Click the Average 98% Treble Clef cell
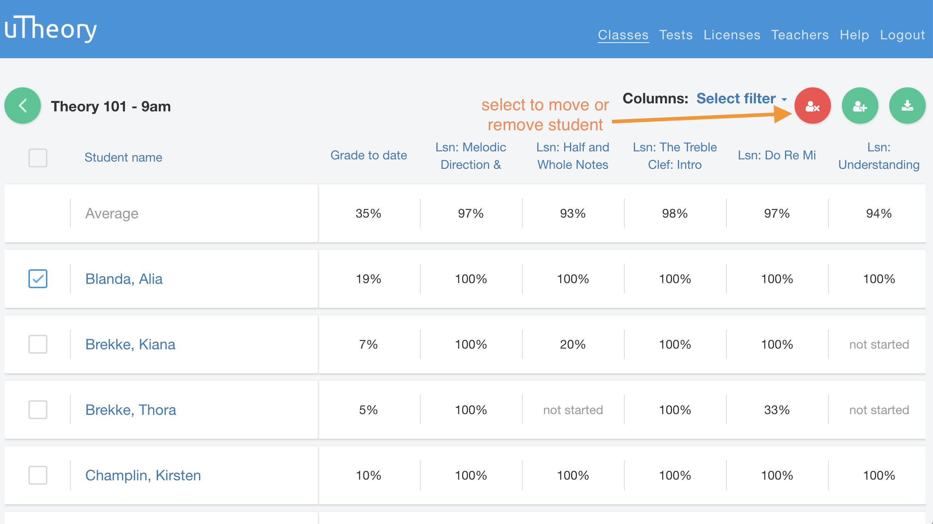The height and width of the screenshot is (524, 933). click(x=675, y=214)
